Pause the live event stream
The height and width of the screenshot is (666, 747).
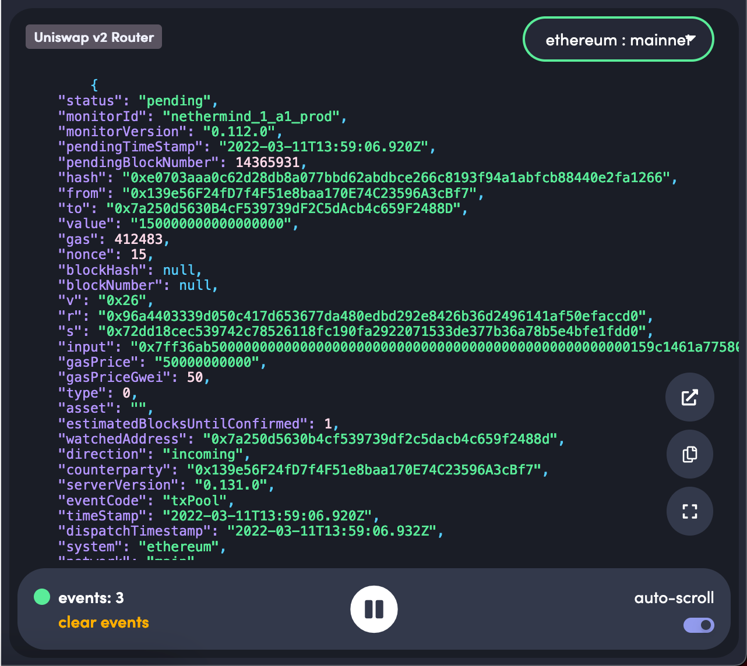pos(374,608)
